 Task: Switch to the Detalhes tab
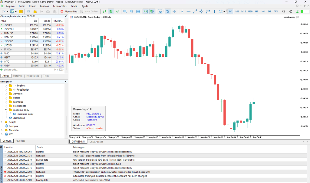pos(18,76)
